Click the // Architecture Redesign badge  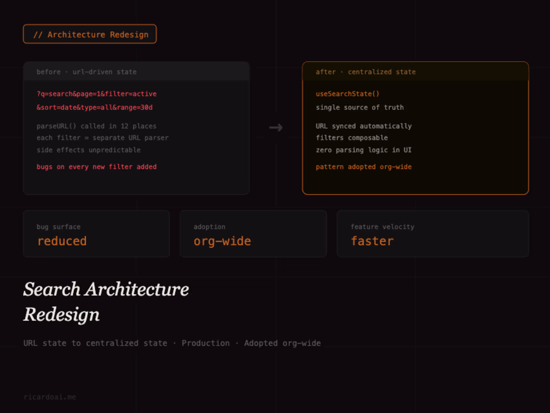point(89,34)
